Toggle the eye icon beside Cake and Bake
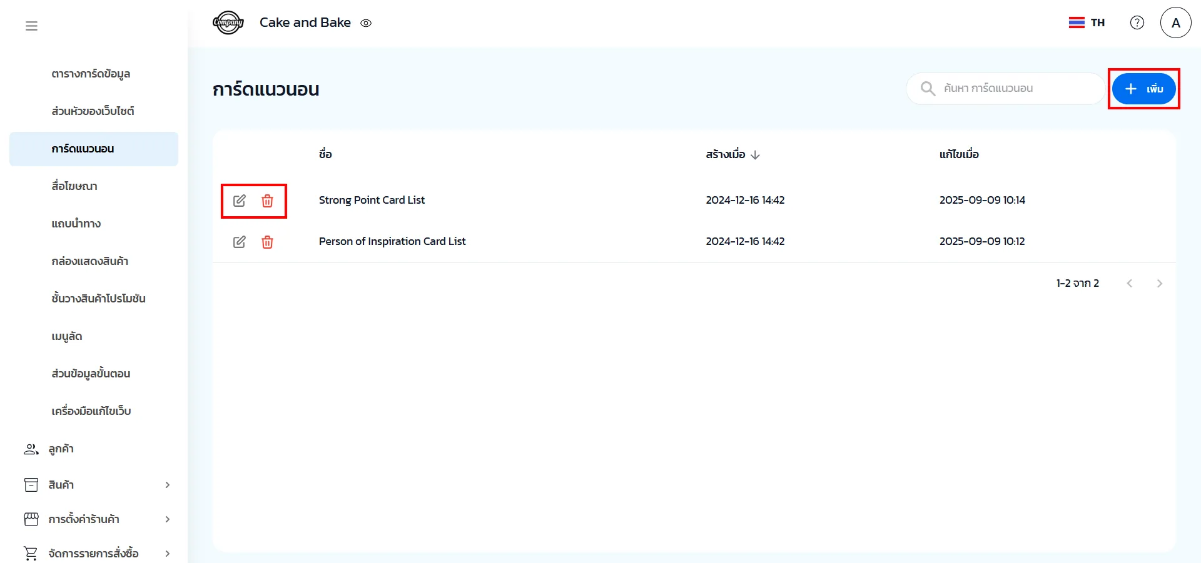The width and height of the screenshot is (1201, 563). pyautogui.click(x=366, y=23)
